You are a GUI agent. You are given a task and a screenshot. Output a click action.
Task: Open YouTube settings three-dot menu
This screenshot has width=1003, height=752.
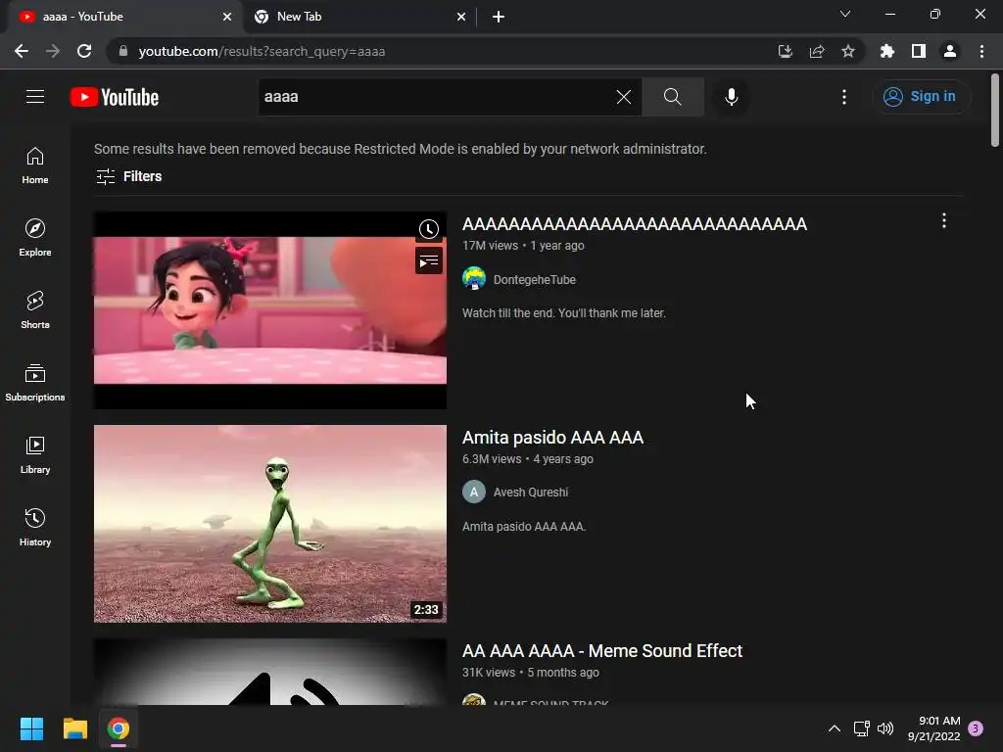(x=844, y=97)
